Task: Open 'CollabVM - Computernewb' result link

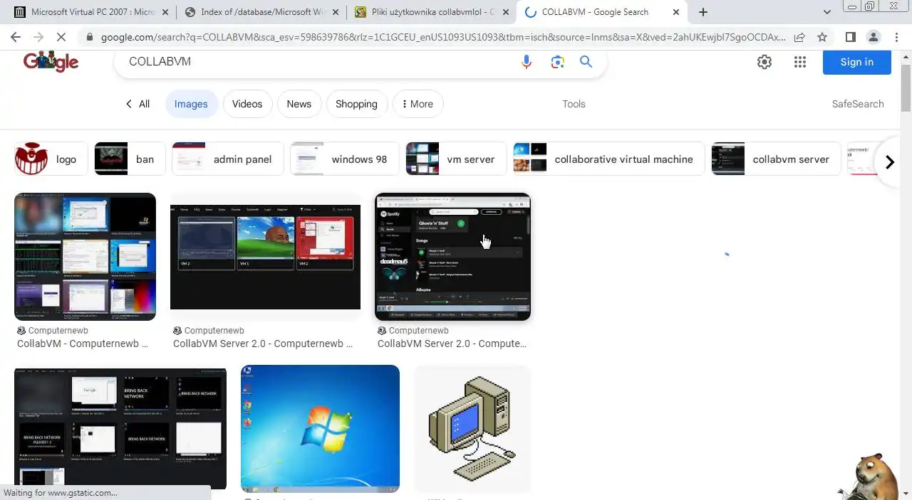Action: [83, 344]
